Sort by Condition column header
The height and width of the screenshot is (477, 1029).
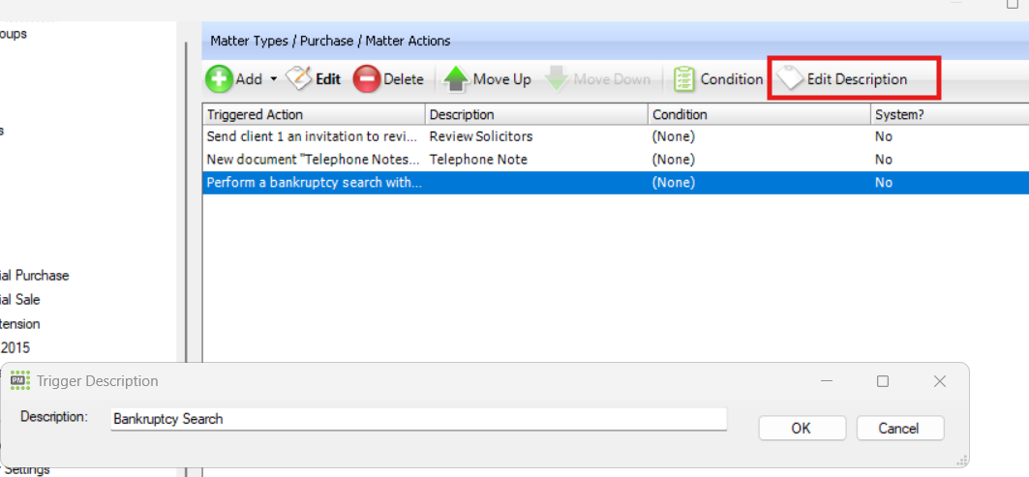pyautogui.click(x=759, y=115)
